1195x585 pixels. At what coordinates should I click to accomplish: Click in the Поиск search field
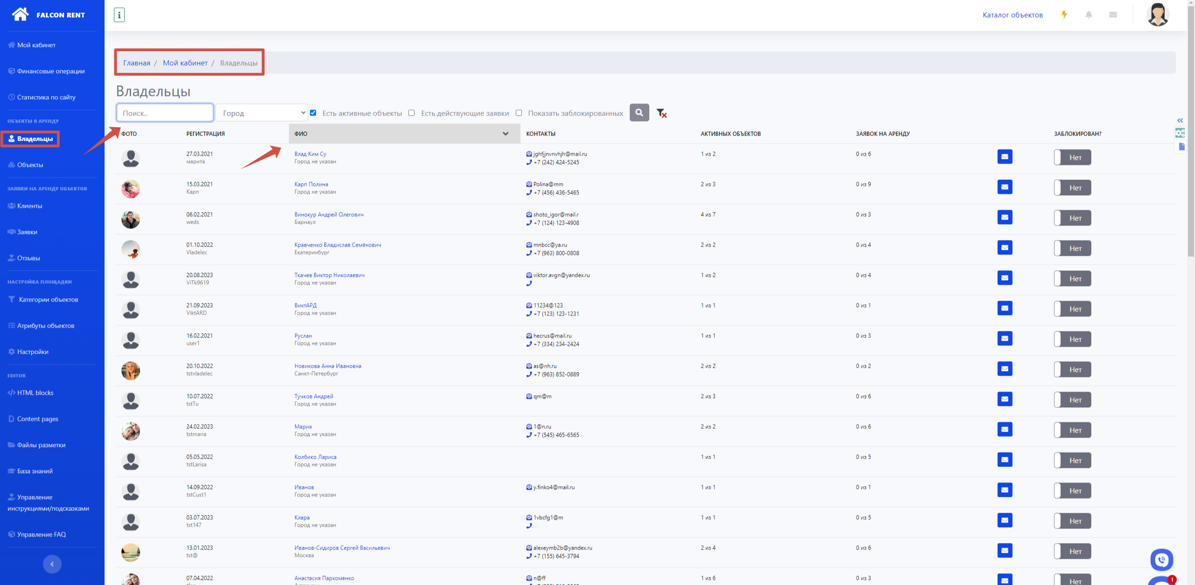(165, 113)
